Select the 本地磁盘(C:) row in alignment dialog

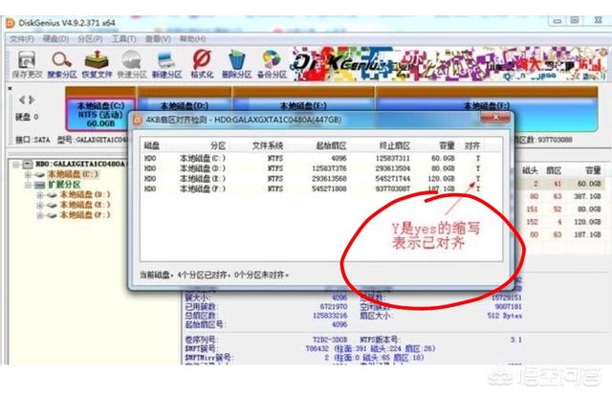321,159
